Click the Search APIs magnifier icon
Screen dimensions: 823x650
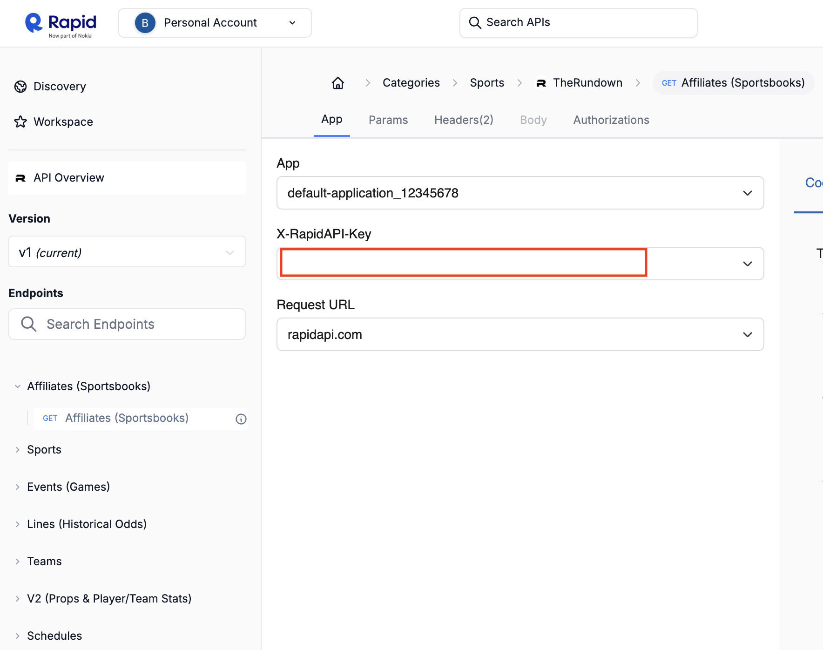[x=475, y=23]
